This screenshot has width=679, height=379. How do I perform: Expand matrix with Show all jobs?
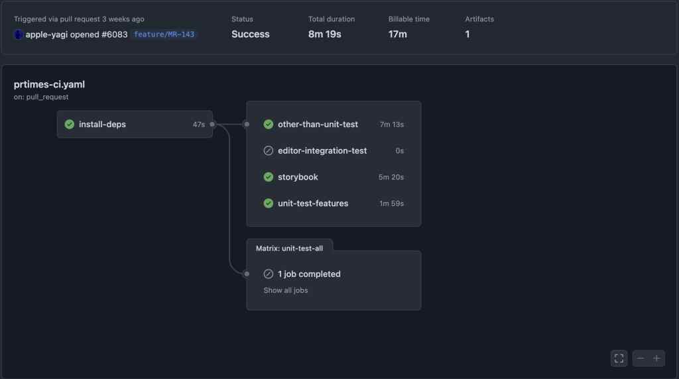coord(286,290)
